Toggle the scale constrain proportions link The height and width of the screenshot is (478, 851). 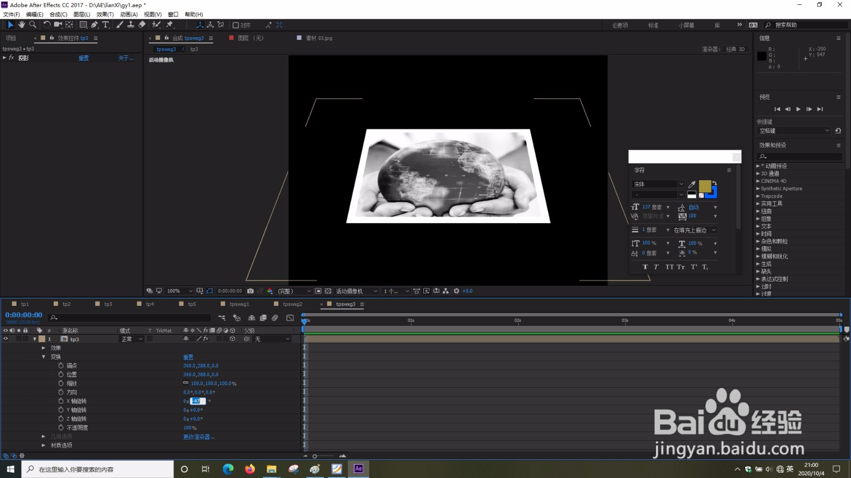tap(186, 383)
